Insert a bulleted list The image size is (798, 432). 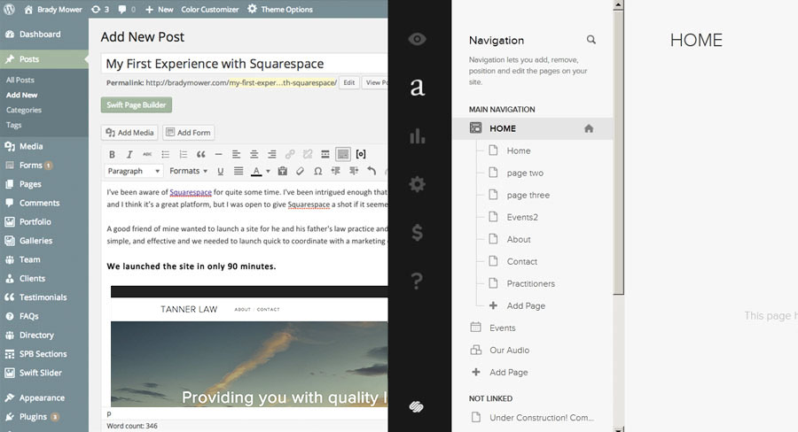click(166, 155)
